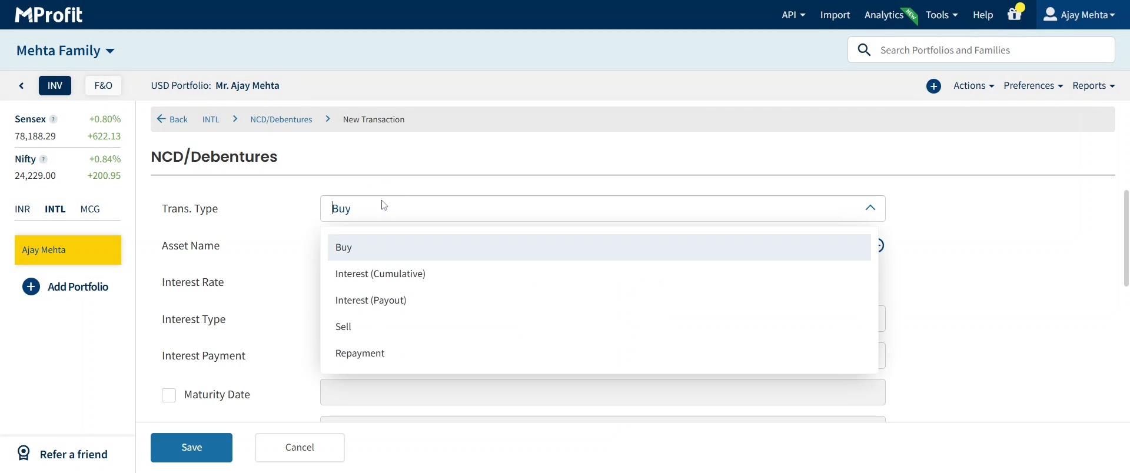Select the Ajay Mehta portfolio item
This screenshot has height=473, width=1130.
pos(68,250)
